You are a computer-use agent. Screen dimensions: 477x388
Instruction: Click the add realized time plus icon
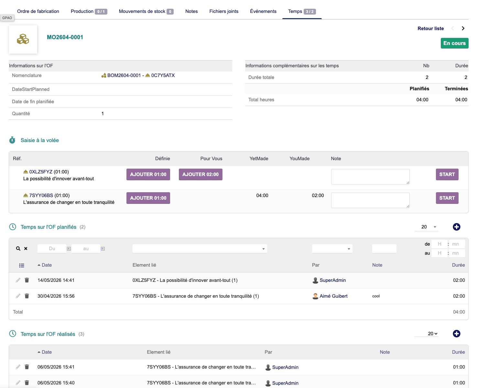coord(456,334)
